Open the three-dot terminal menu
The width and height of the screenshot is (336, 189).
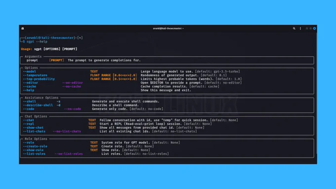(x=300, y=28)
